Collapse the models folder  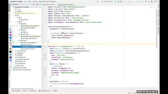18,30
